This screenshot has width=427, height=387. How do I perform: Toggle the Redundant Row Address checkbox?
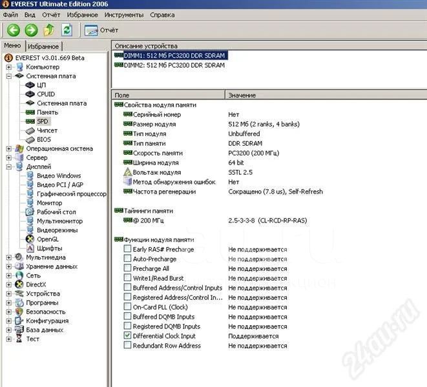[x=127, y=345]
